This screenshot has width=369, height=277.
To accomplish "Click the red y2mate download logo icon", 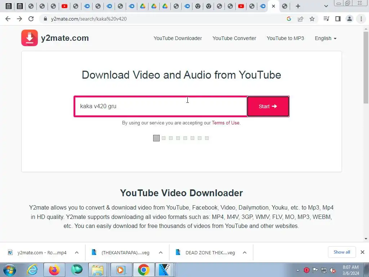I will pos(30,38).
